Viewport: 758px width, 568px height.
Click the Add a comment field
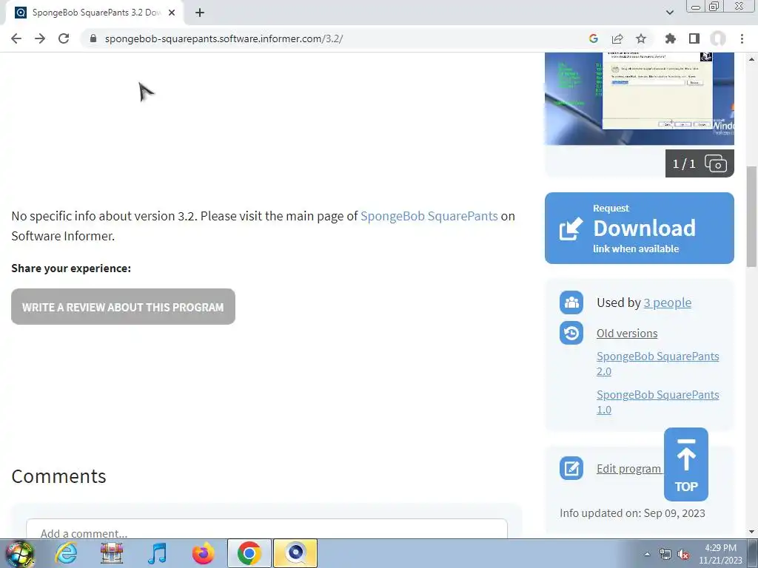click(266, 529)
